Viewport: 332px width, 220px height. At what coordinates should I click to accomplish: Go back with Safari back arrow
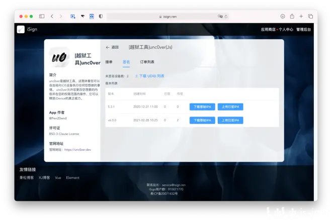(x=52, y=16)
